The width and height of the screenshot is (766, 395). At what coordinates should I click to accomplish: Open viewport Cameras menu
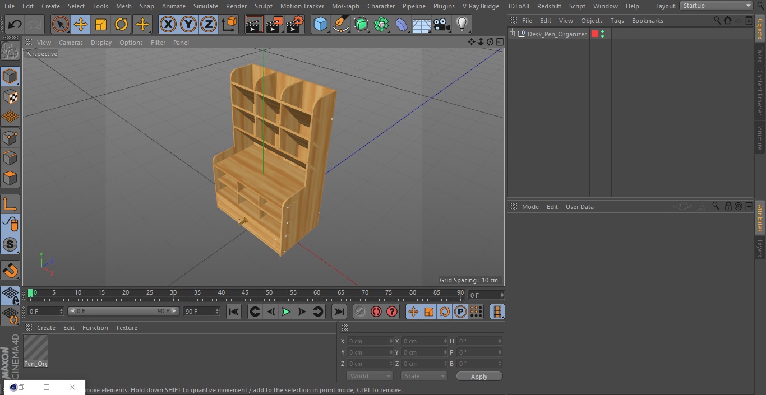point(71,43)
